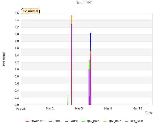This screenshot has width=168, height=126.
Task: Click the Mar 9 x-axis label
Action: pyautogui.click(x=108, y=108)
